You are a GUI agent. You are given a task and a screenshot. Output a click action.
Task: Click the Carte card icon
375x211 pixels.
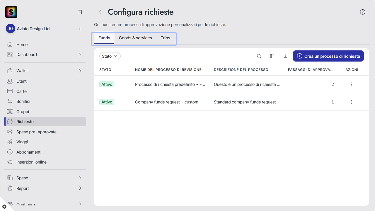coord(10,91)
